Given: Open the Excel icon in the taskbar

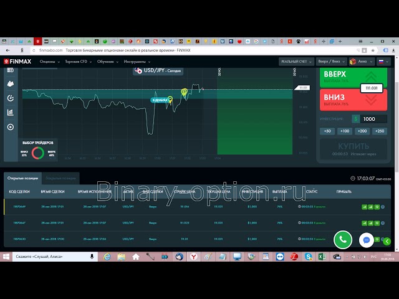Looking at the screenshot, I should click(320, 256).
